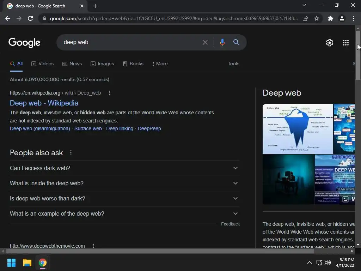Click the vertical page scrollbar thumb
The height and width of the screenshot is (271, 361).
point(358,55)
